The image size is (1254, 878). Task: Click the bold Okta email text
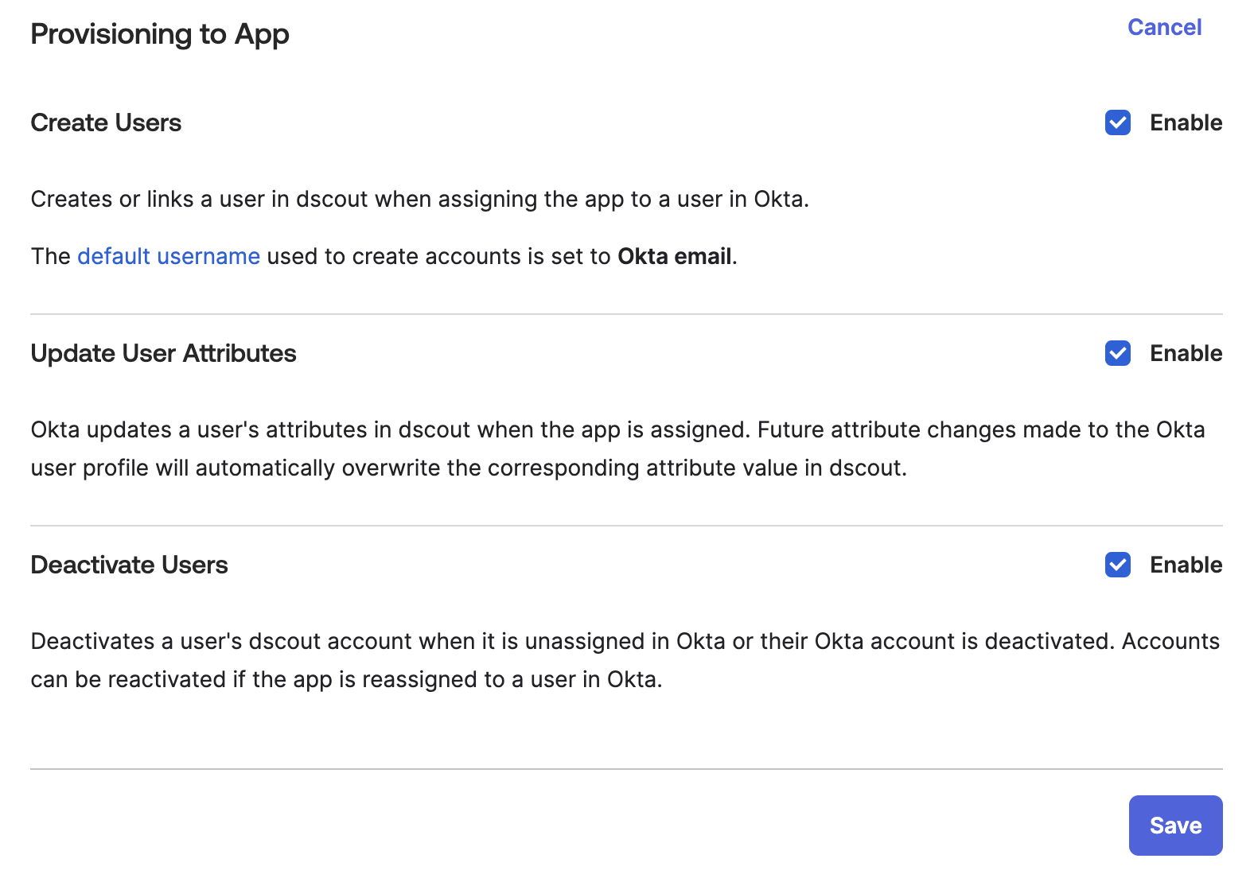(675, 256)
